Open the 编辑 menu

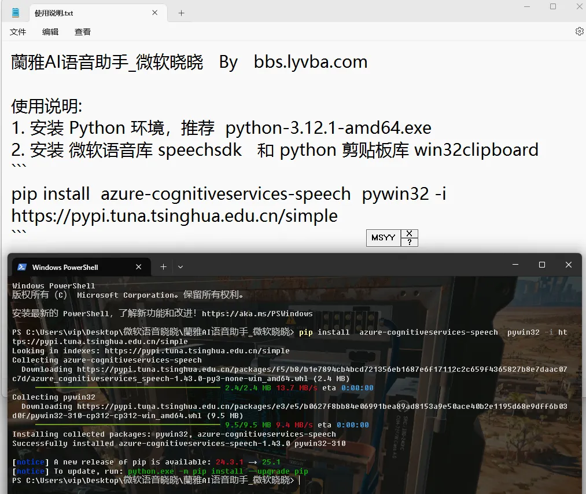(x=50, y=32)
